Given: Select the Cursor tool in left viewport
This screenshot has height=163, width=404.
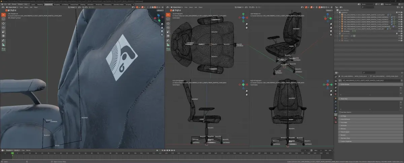Looking at the screenshot, I should click(4, 19).
